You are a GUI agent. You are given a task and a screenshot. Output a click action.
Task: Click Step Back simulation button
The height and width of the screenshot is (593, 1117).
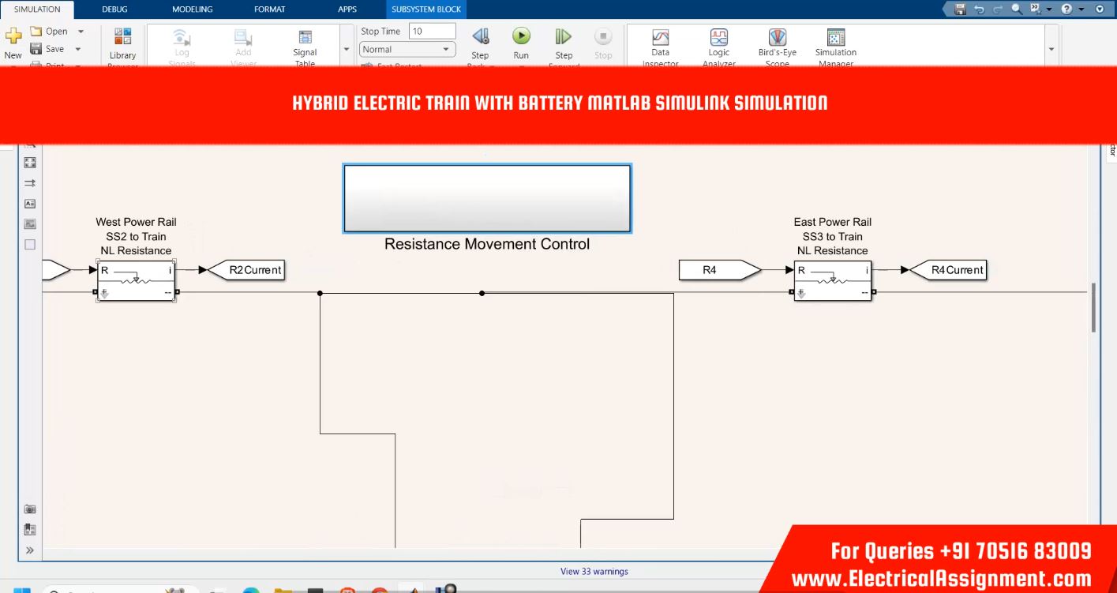(480, 36)
